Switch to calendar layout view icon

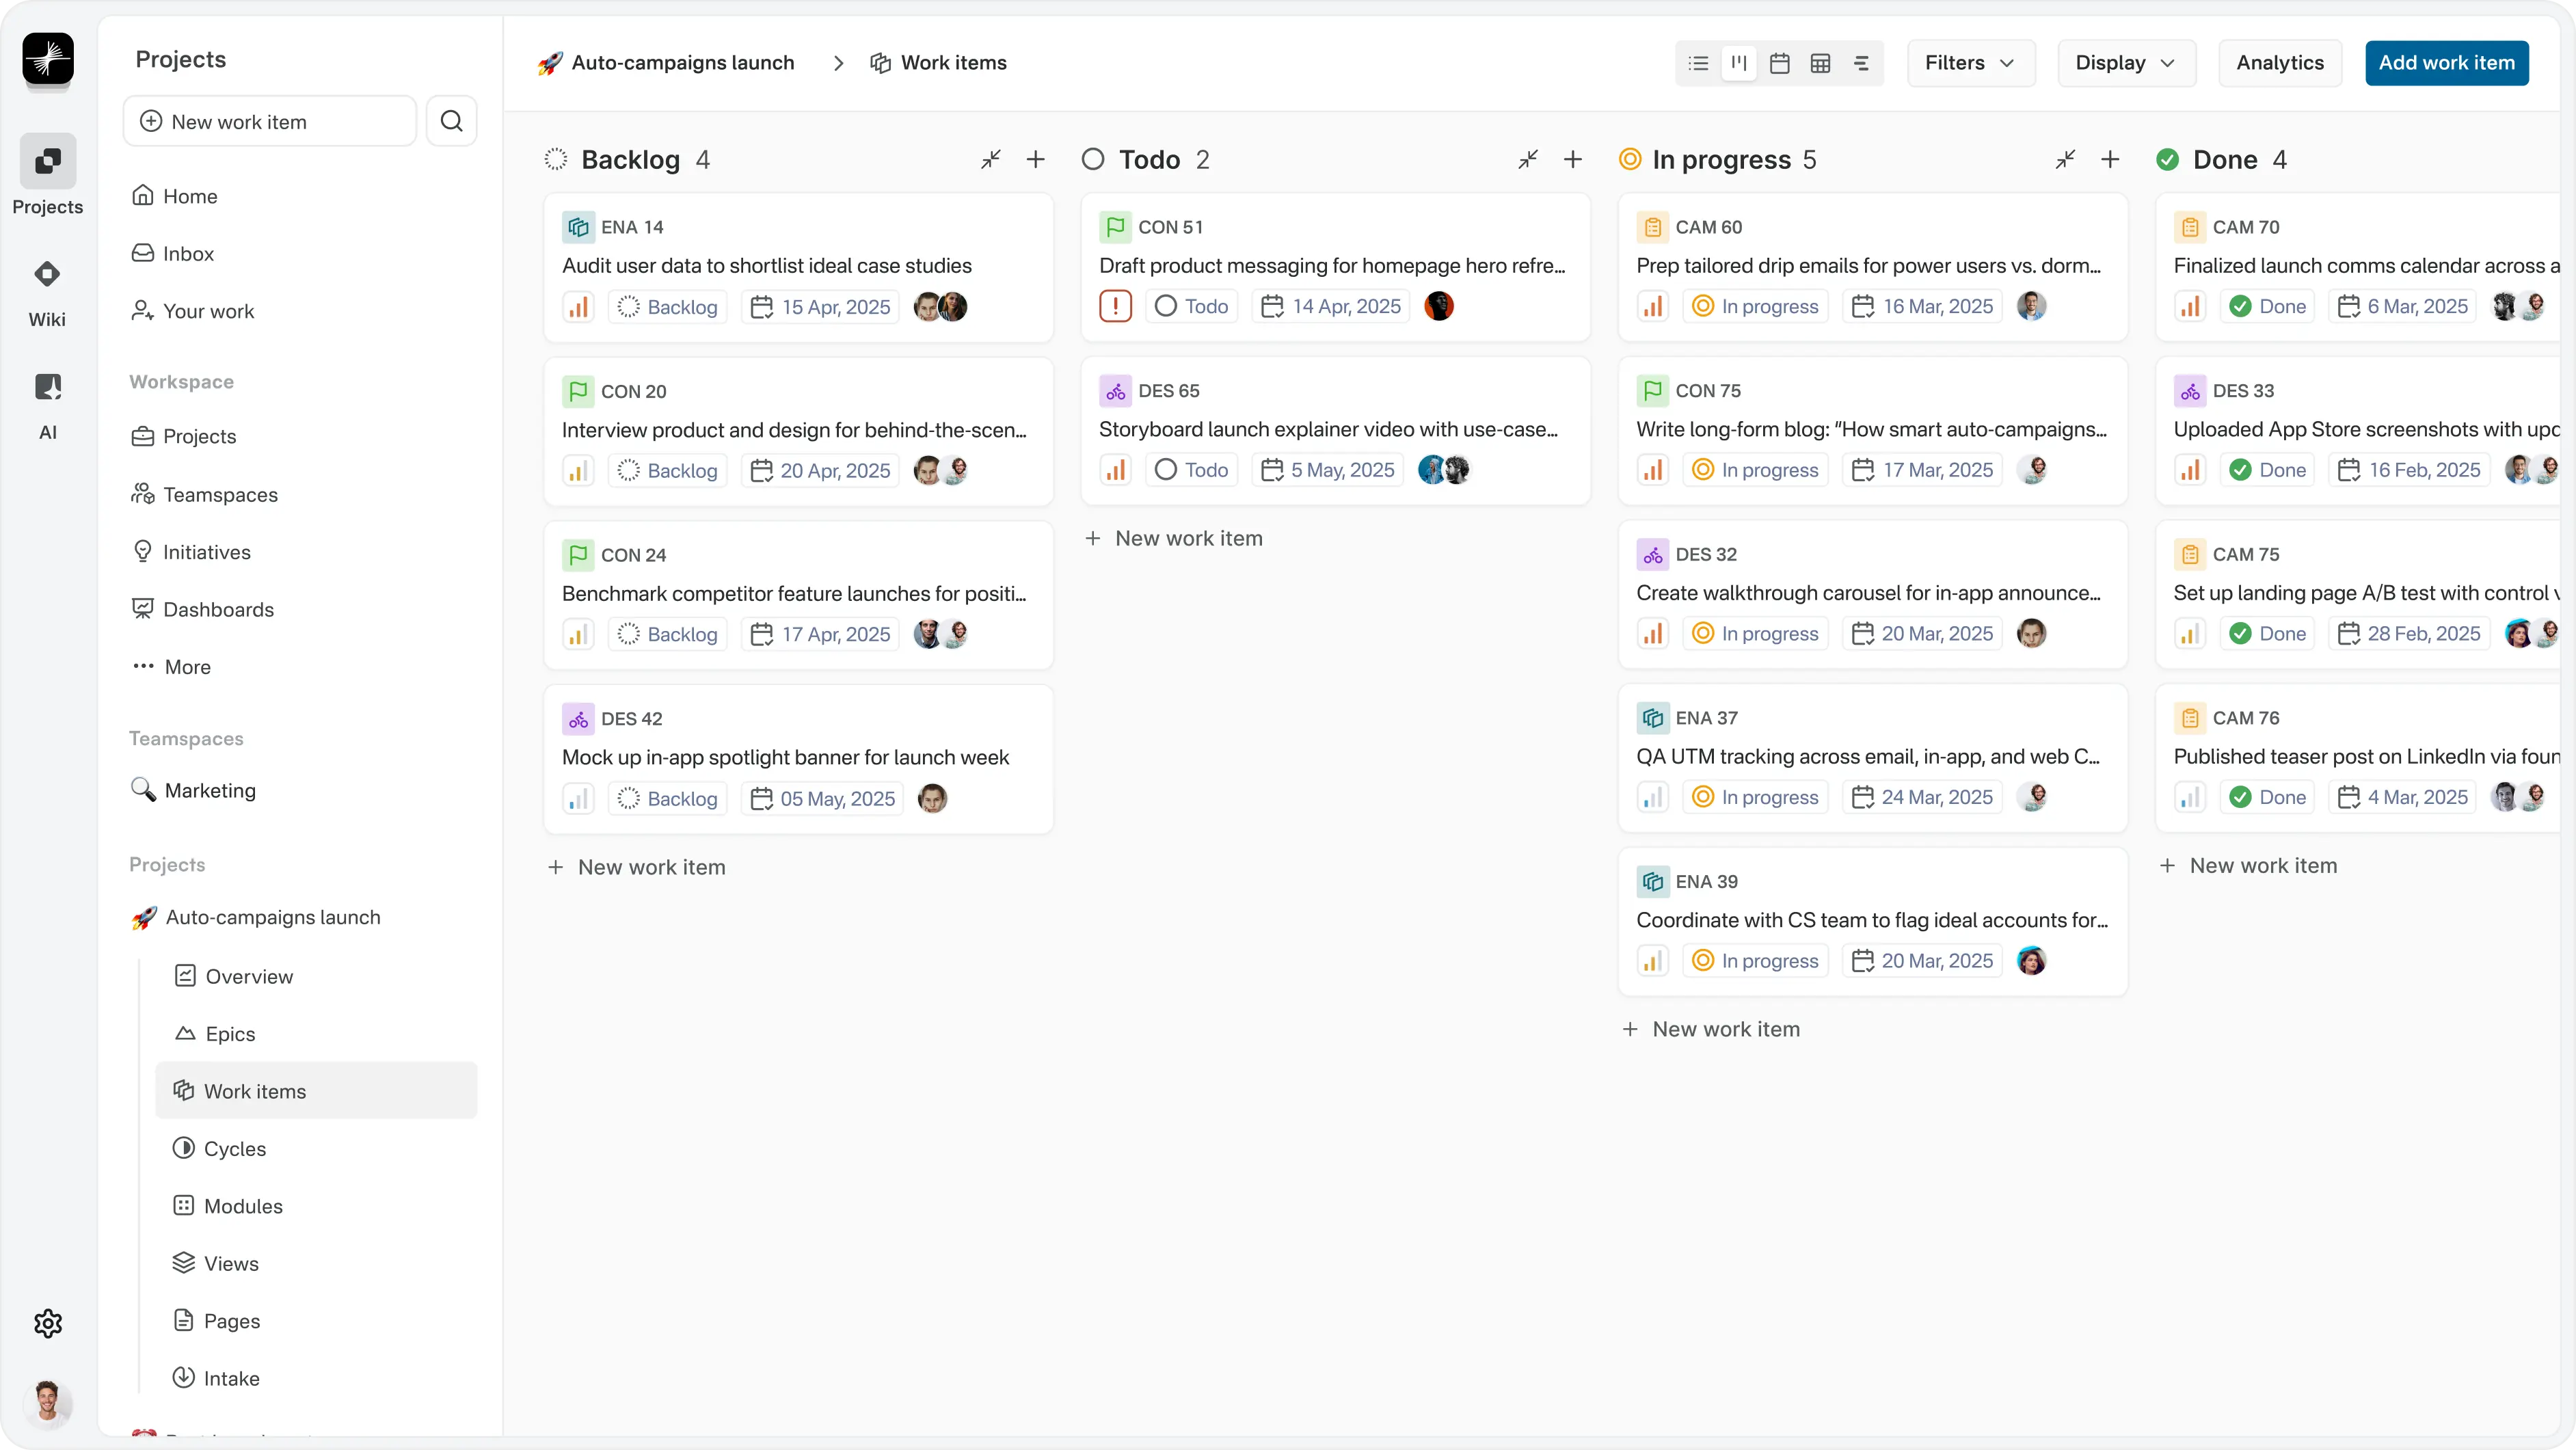click(1779, 63)
